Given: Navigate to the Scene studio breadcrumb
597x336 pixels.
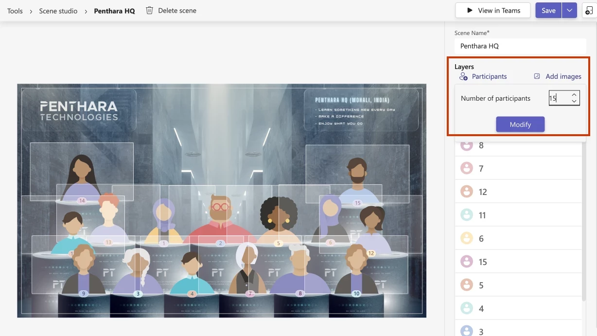Looking at the screenshot, I should pos(58,11).
